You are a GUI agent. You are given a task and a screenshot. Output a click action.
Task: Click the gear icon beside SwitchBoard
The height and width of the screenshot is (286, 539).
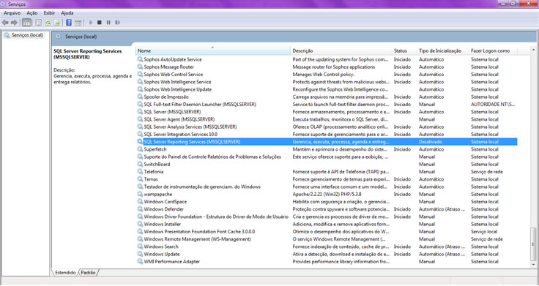coord(140,164)
